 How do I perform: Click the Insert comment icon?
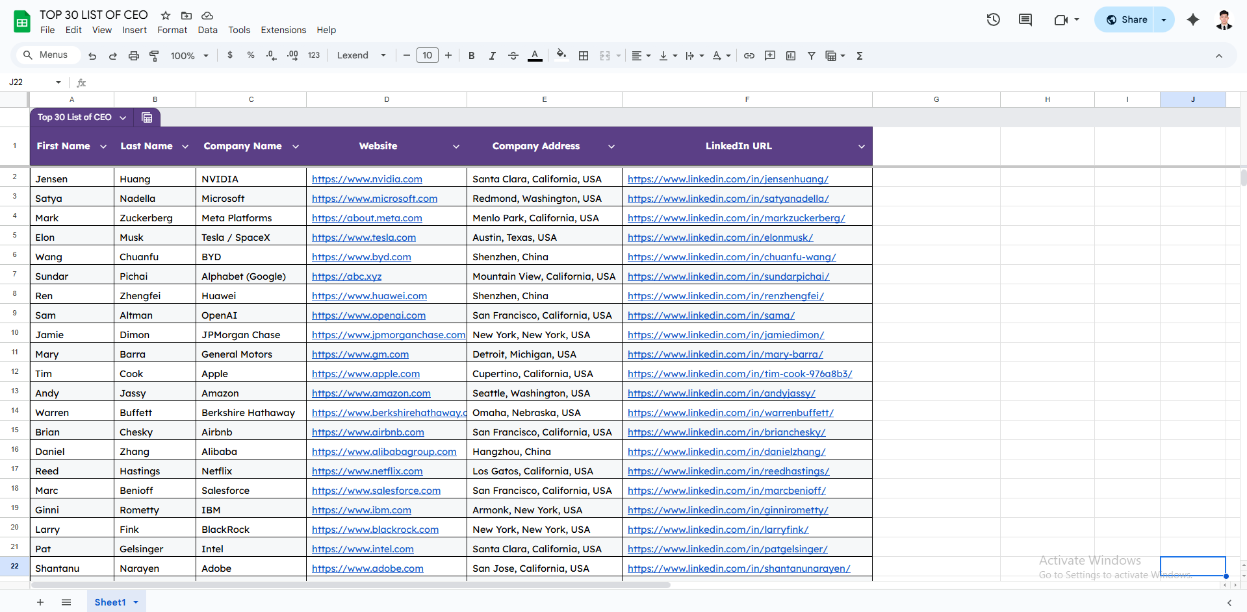(x=770, y=56)
